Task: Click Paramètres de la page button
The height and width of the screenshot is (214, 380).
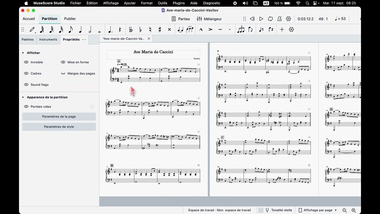Action: (x=59, y=117)
